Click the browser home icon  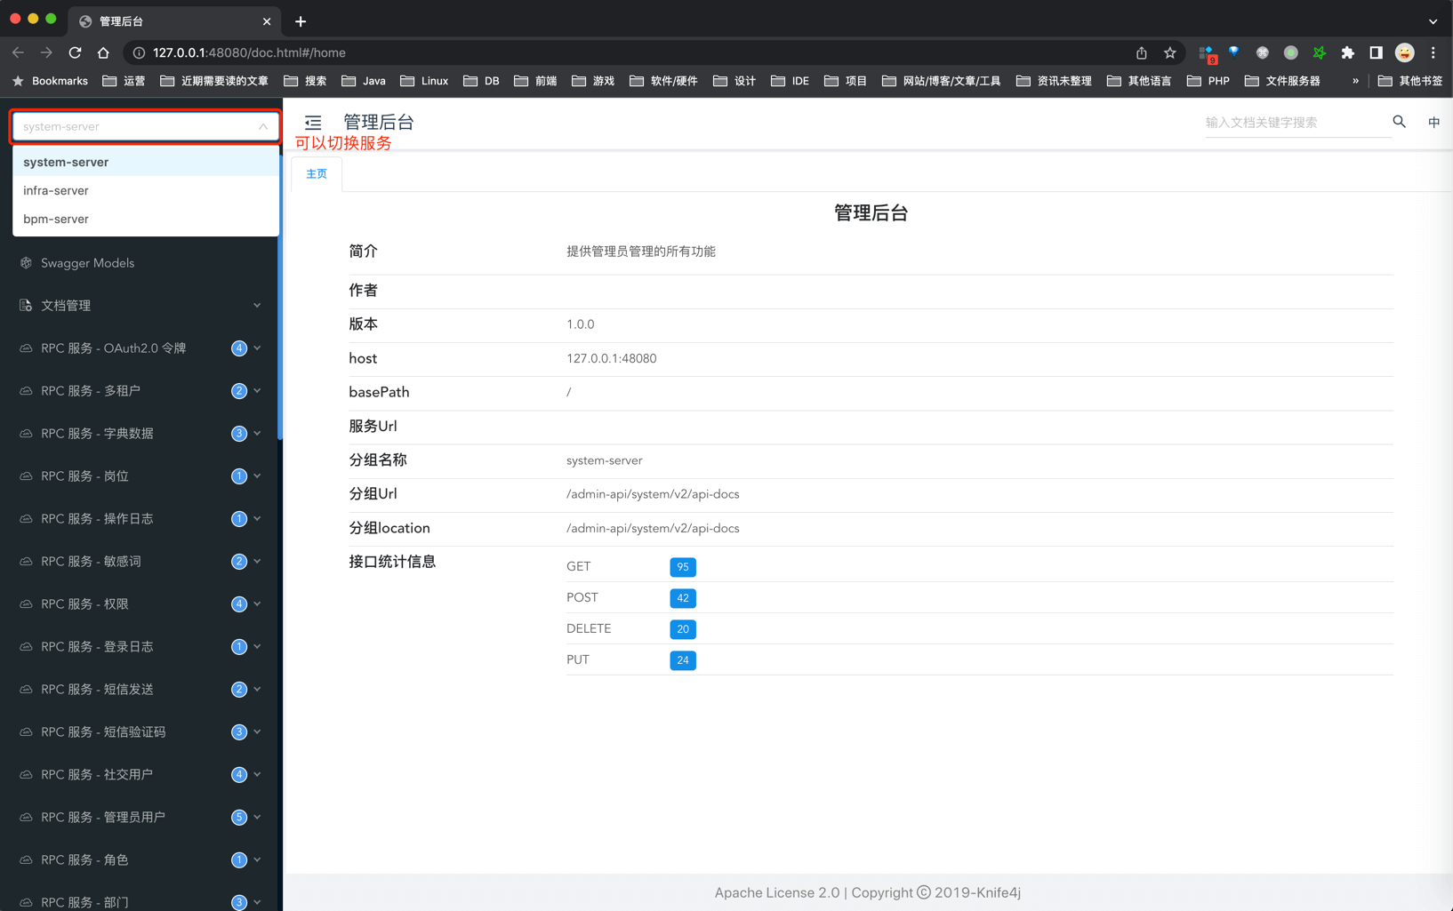click(x=103, y=52)
